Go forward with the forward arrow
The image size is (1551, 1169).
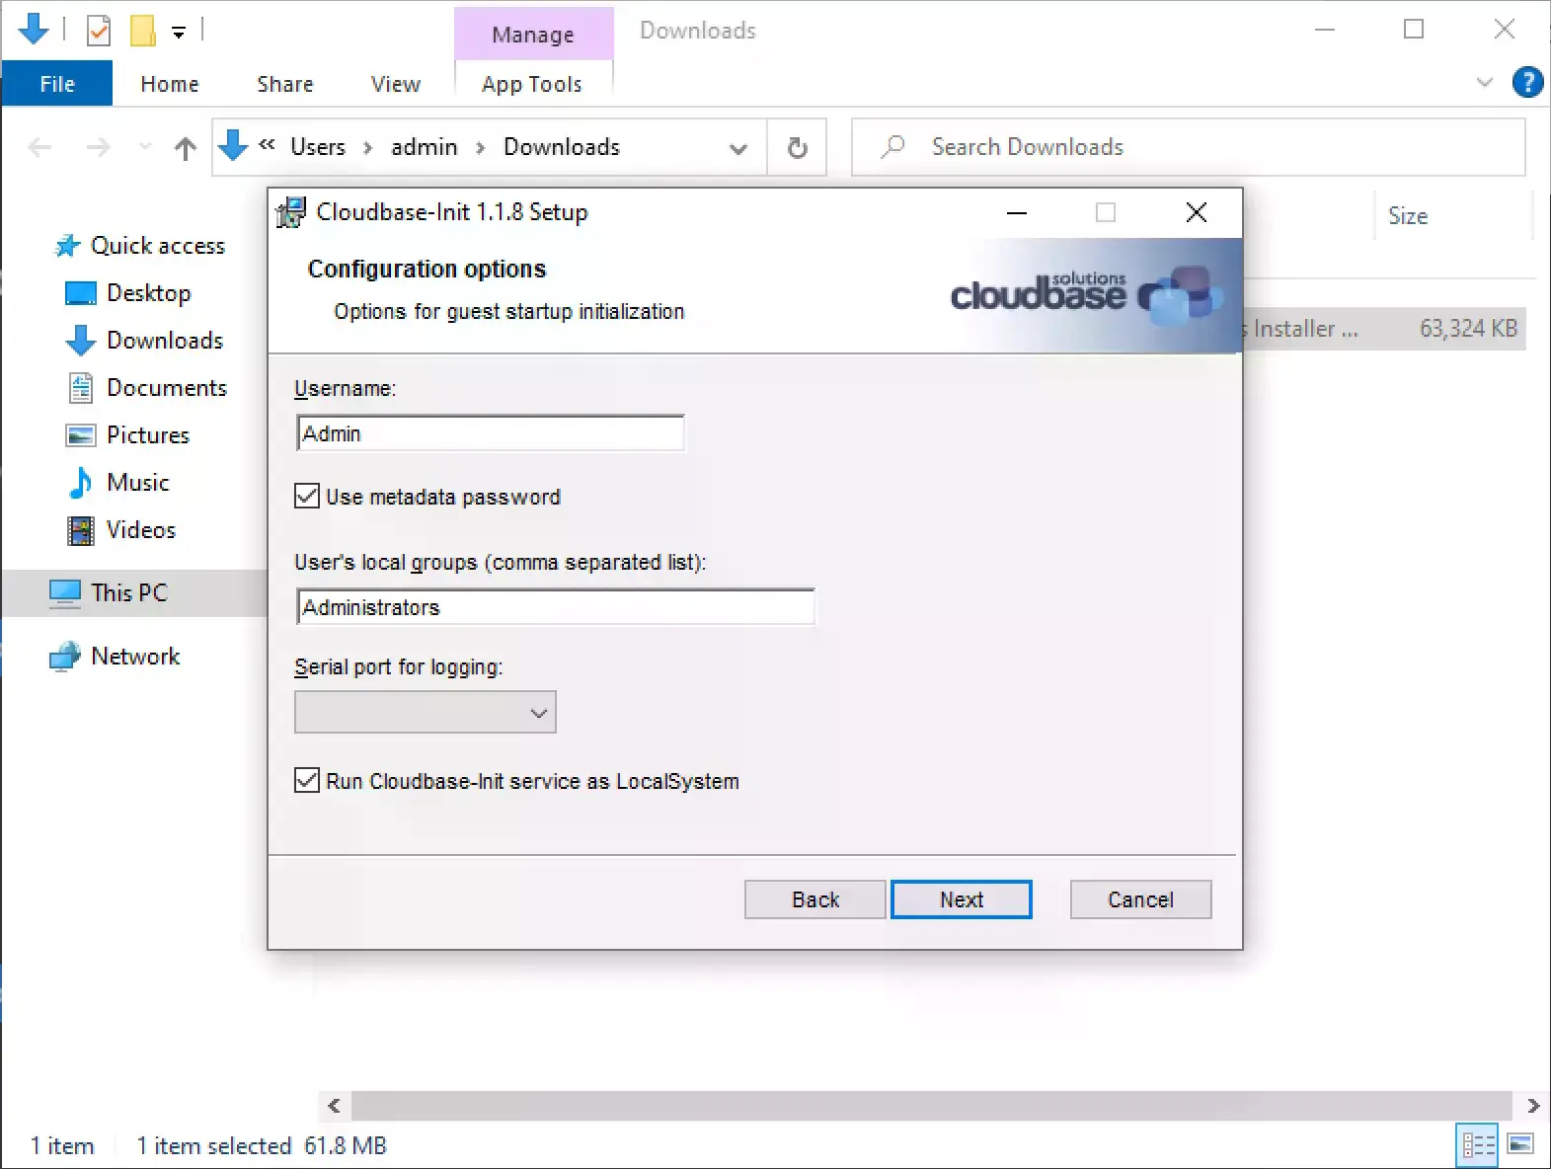click(98, 148)
